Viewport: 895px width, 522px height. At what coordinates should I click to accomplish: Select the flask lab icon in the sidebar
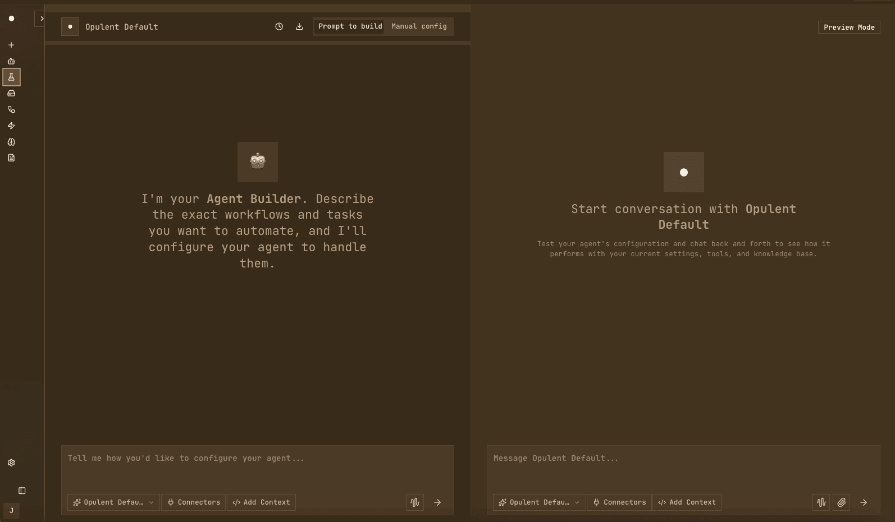[x=11, y=77]
